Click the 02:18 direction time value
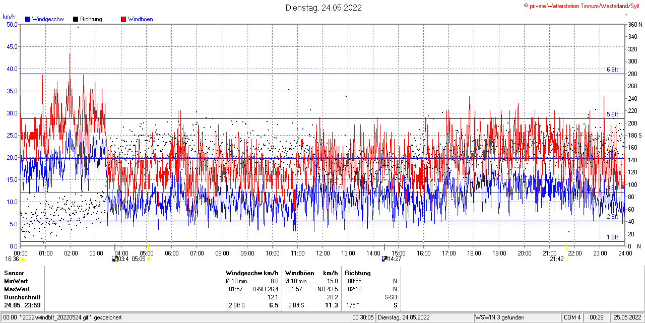 355,289
